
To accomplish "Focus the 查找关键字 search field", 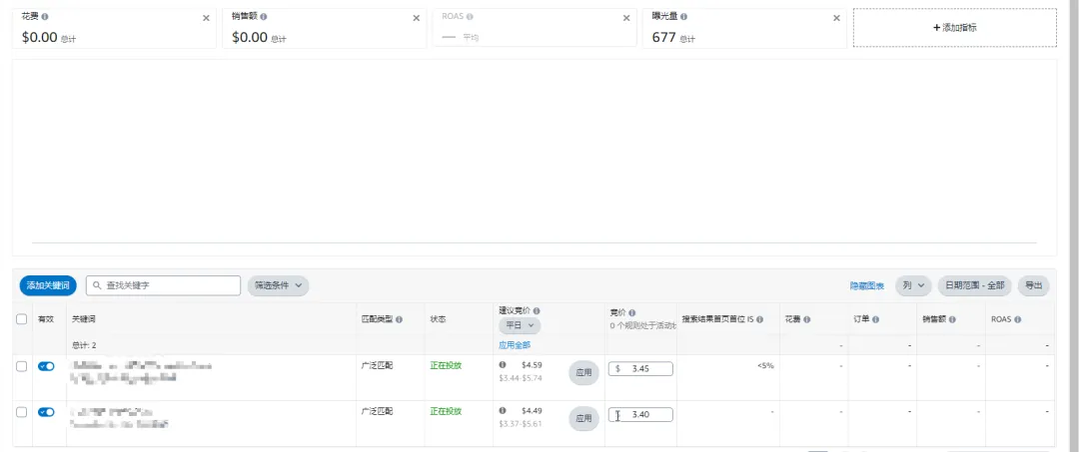I will click(x=163, y=285).
